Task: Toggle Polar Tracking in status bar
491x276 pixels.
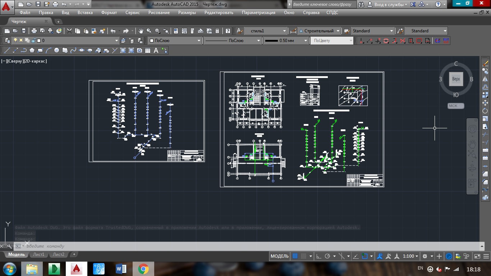Action: pyautogui.click(x=327, y=256)
